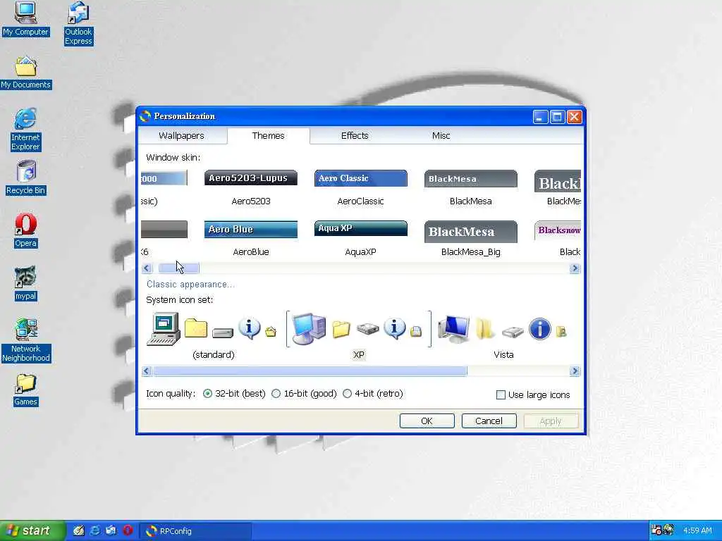Select the Vista system icon set
The height and width of the screenshot is (541, 722).
[x=503, y=336]
